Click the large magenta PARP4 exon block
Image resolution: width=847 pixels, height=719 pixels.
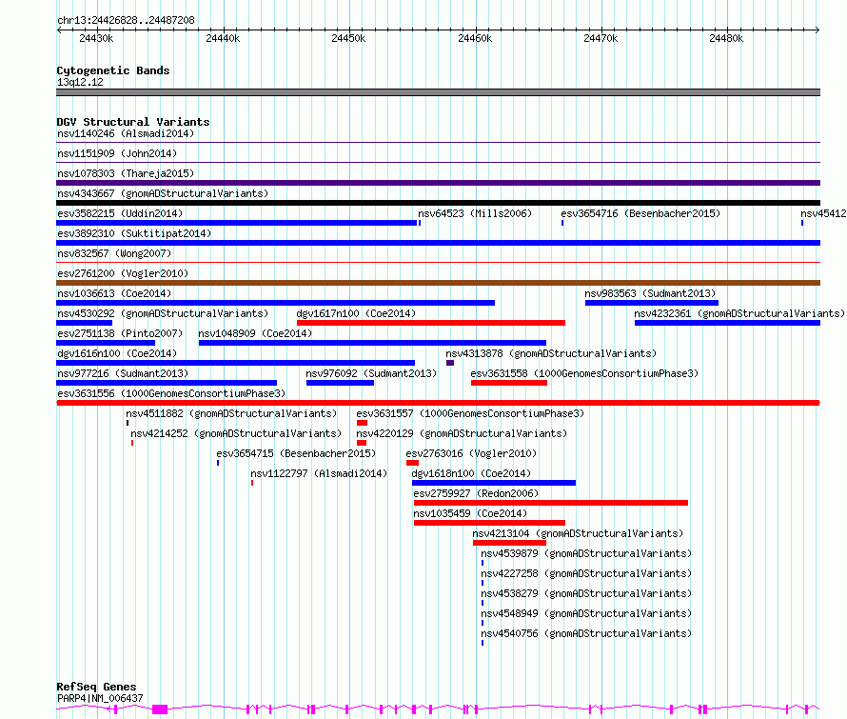click(x=160, y=709)
